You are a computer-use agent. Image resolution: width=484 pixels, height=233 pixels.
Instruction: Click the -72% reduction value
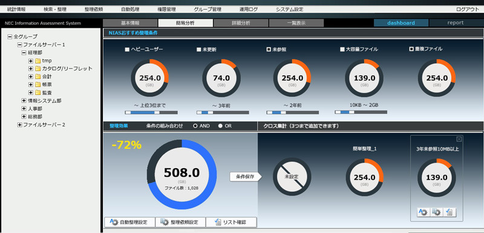coord(126,145)
